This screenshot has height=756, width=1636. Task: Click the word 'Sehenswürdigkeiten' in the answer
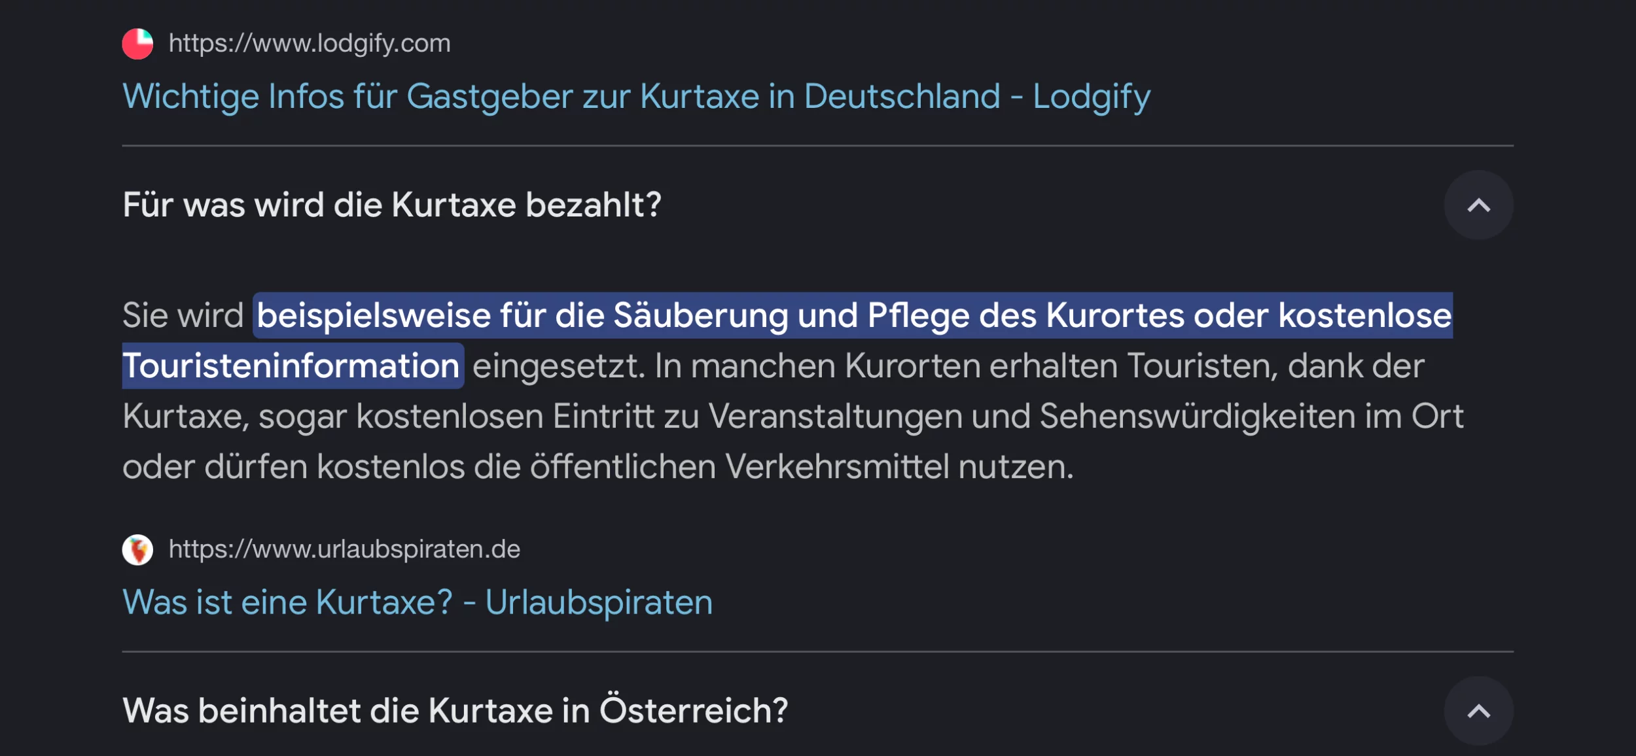(x=1197, y=417)
